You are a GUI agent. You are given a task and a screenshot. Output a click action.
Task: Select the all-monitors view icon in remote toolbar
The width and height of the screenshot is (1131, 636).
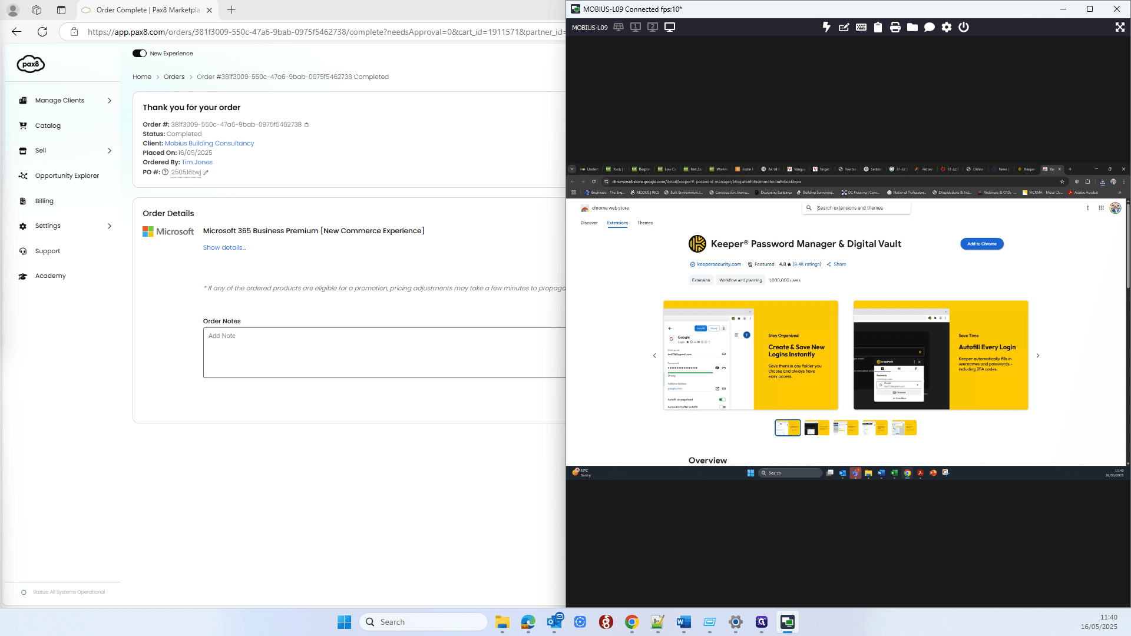coord(619,27)
